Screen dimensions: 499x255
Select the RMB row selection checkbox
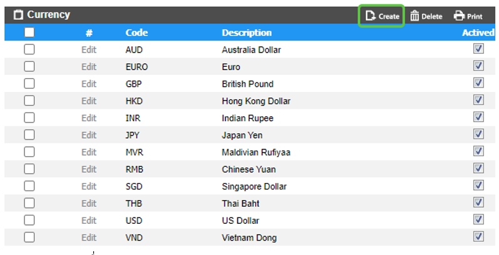29,169
